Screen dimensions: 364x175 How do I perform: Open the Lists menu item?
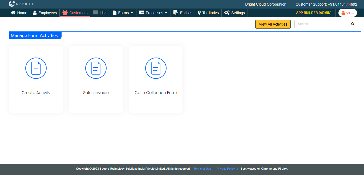pyautogui.click(x=100, y=13)
